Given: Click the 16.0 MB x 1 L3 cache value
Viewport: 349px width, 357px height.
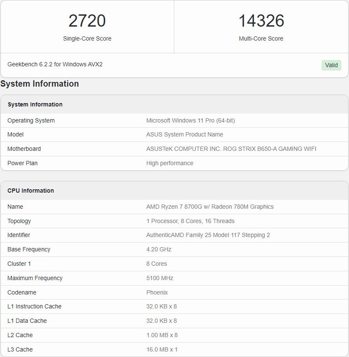Looking at the screenshot, I should 162,349.
